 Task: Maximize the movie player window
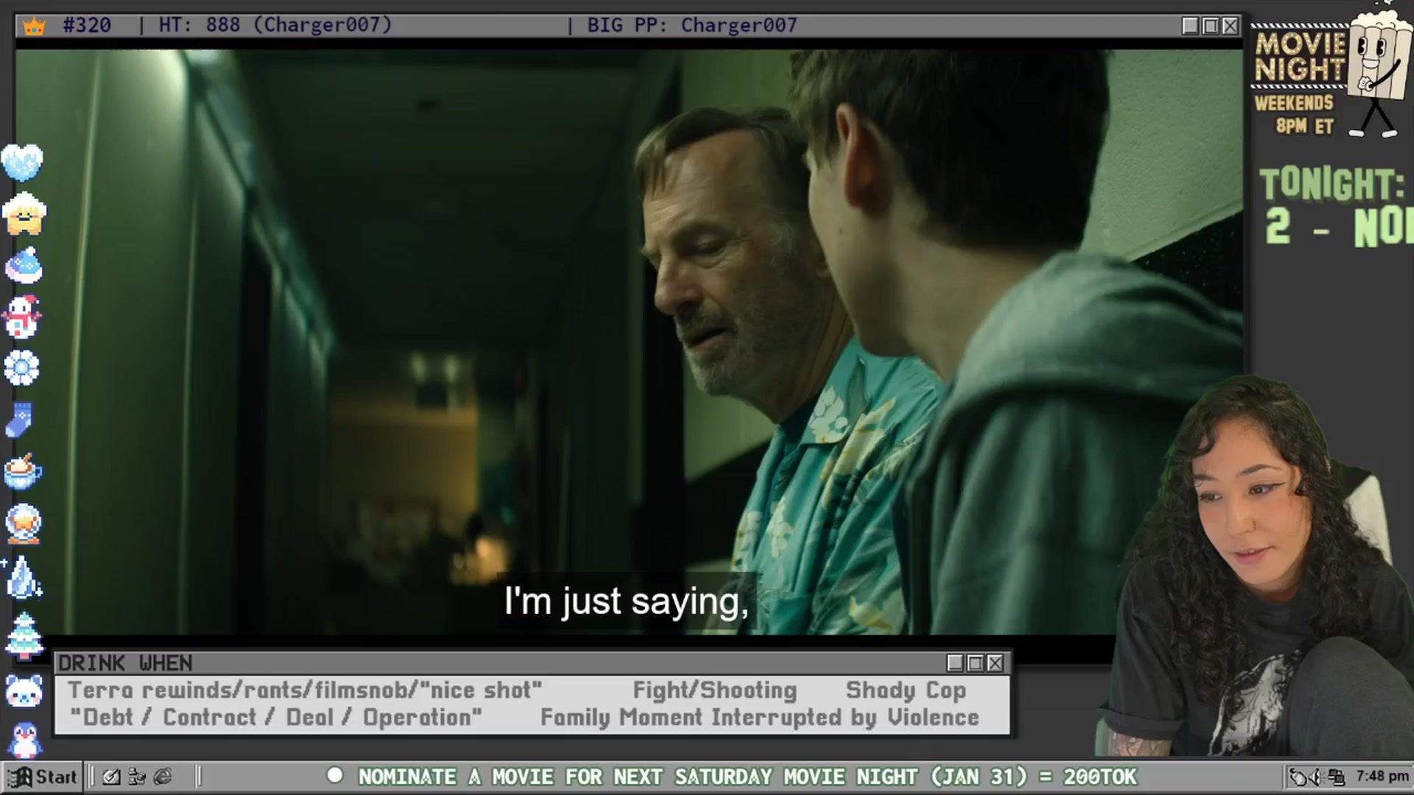pos(1210,26)
